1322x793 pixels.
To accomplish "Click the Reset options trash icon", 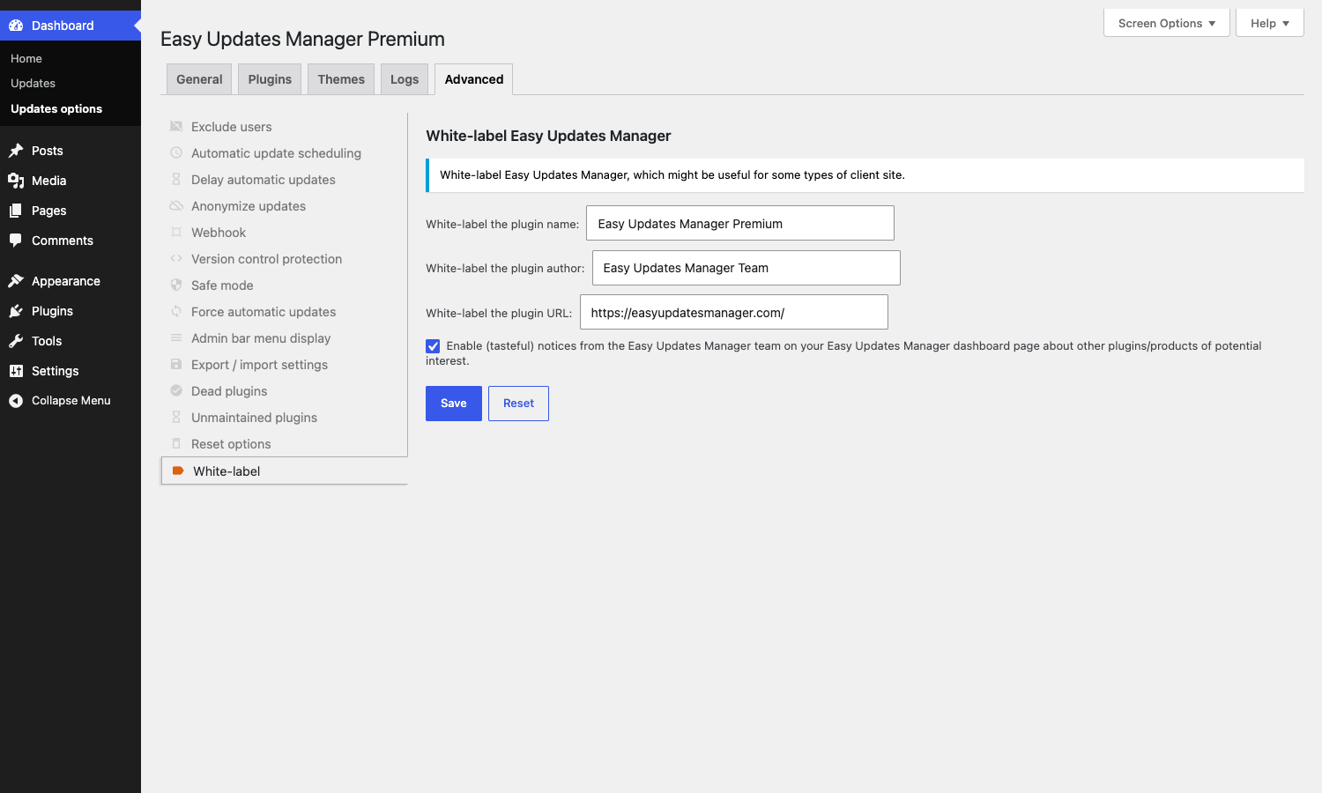I will click(x=176, y=443).
